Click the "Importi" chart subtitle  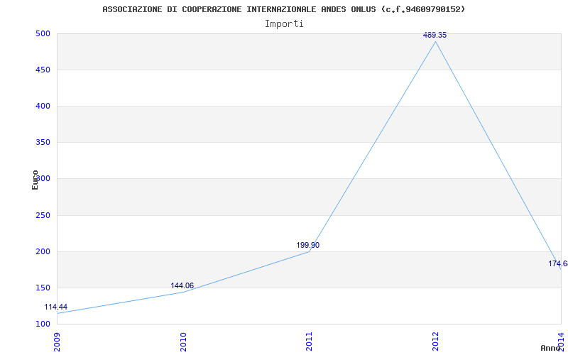(x=284, y=23)
